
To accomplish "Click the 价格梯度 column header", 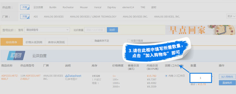I will (x=118, y=66).
